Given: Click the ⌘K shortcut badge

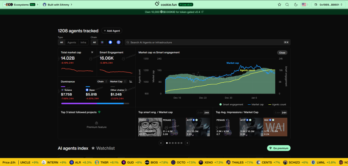Looking at the screenshot, I should click(286, 42).
